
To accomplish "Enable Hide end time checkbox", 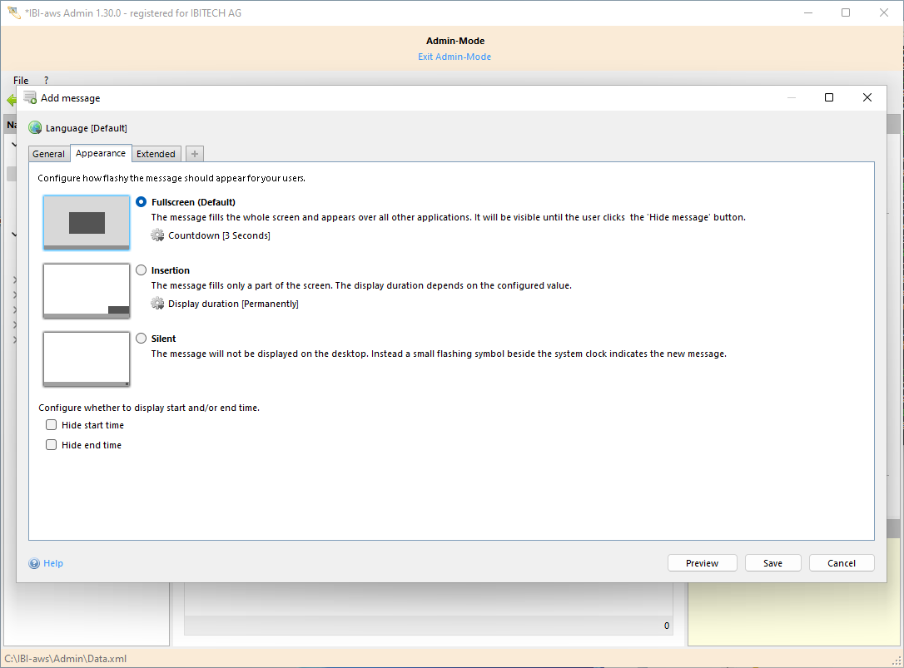I will click(52, 445).
